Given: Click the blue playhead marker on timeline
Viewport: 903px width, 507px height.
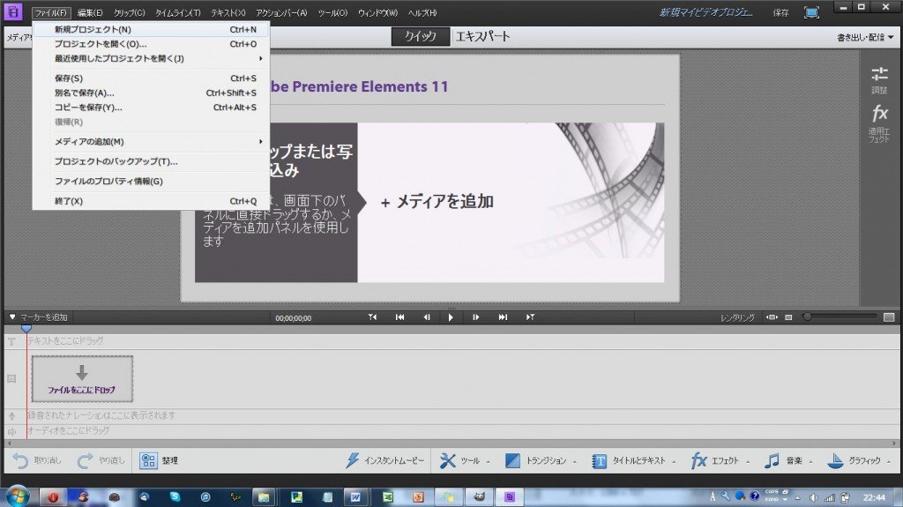Looking at the screenshot, I should (26, 328).
